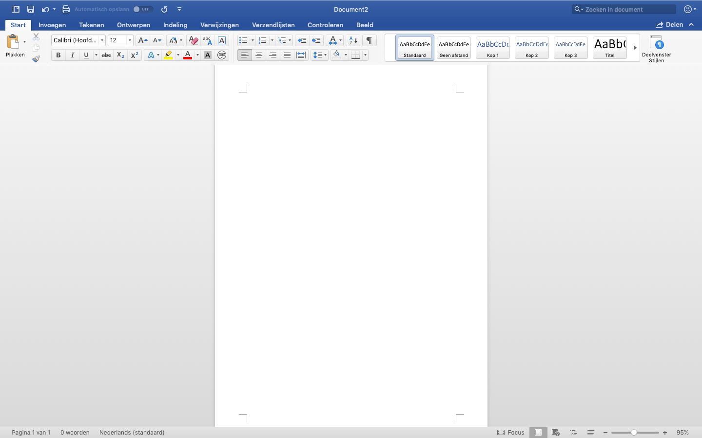Open the Verzendlijsten tab

tap(273, 25)
